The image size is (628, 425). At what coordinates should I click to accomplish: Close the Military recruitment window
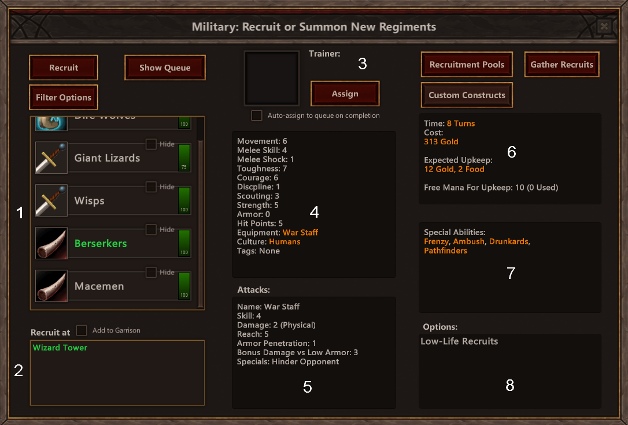[x=604, y=27]
